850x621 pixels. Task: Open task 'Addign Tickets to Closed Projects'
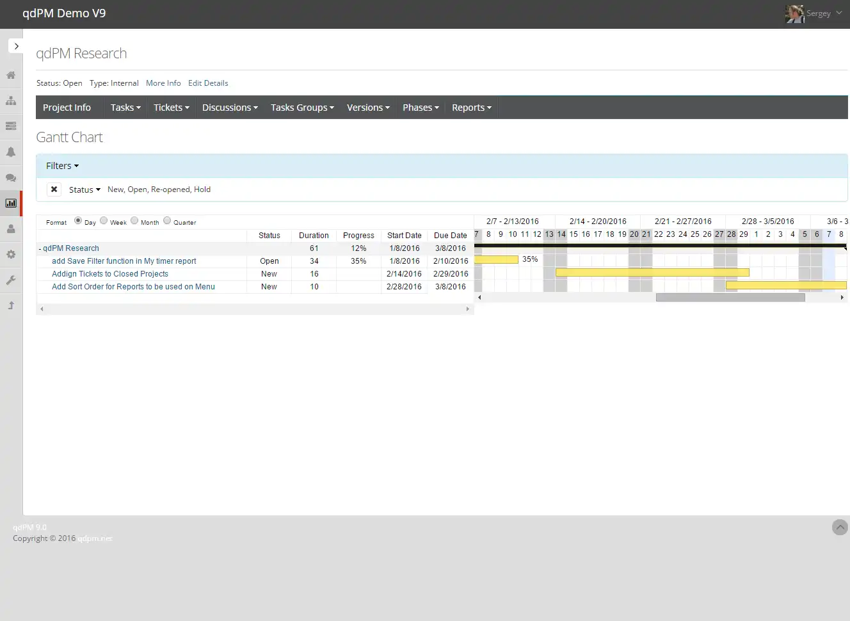coord(110,274)
